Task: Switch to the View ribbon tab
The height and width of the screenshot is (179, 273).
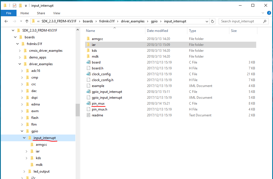Action: pyautogui.click(x=57, y=13)
